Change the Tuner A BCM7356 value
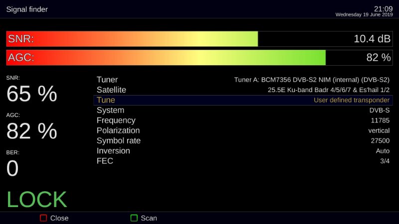The image size is (399, 224). (x=312, y=80)
